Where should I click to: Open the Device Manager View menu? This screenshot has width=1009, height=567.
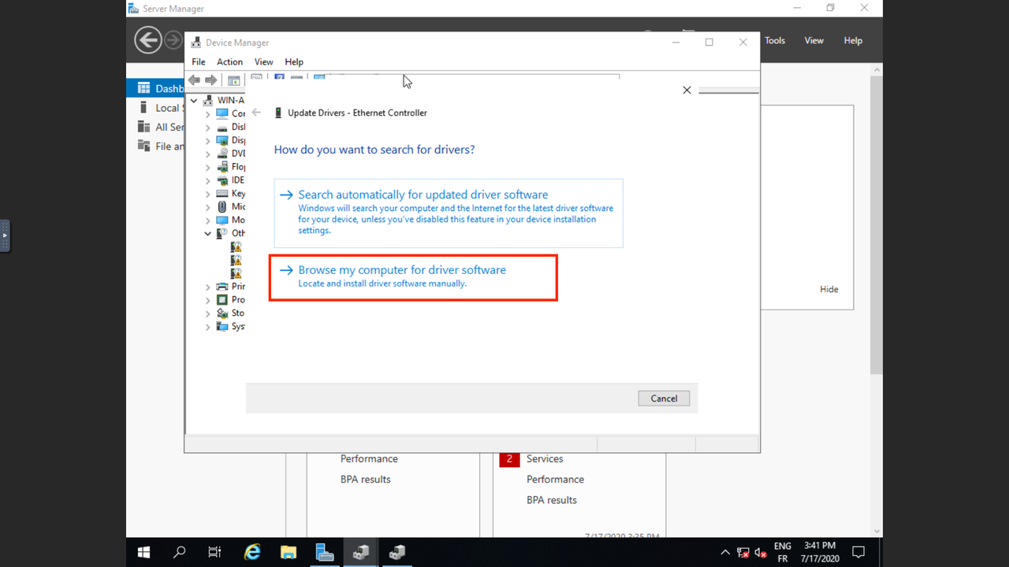[x=264, y=62]
